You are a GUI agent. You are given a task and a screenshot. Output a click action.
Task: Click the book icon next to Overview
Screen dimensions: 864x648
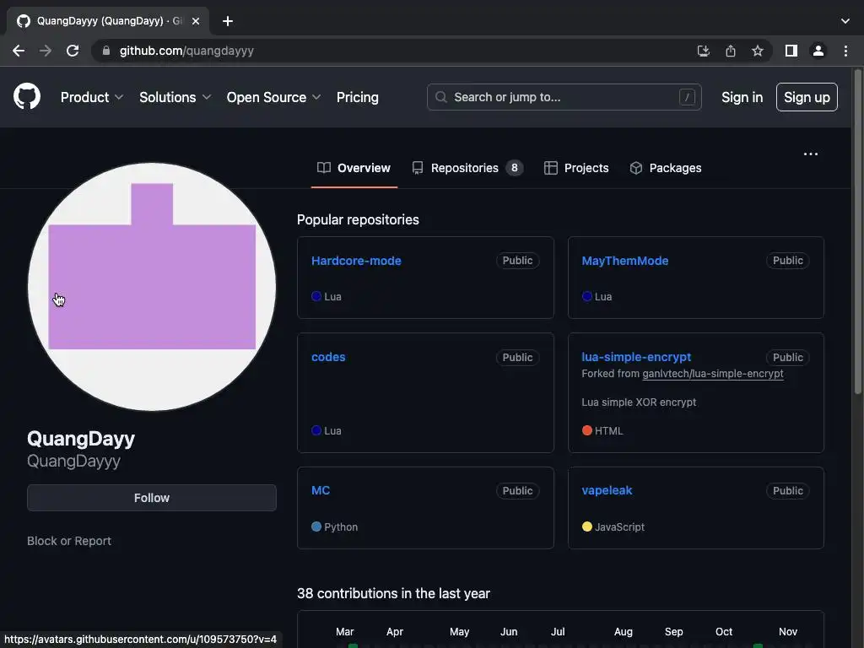(x=324, y=168)
